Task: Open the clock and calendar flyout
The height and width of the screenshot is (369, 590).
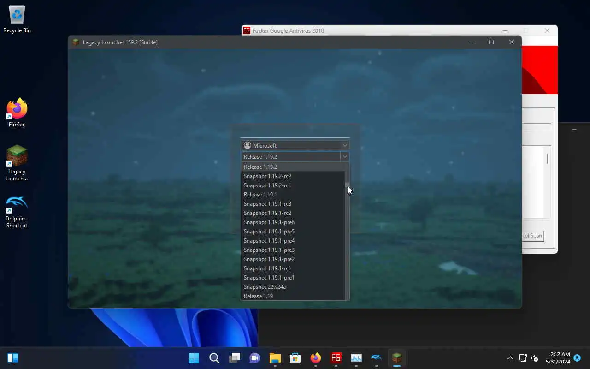Action: (558, 358)
